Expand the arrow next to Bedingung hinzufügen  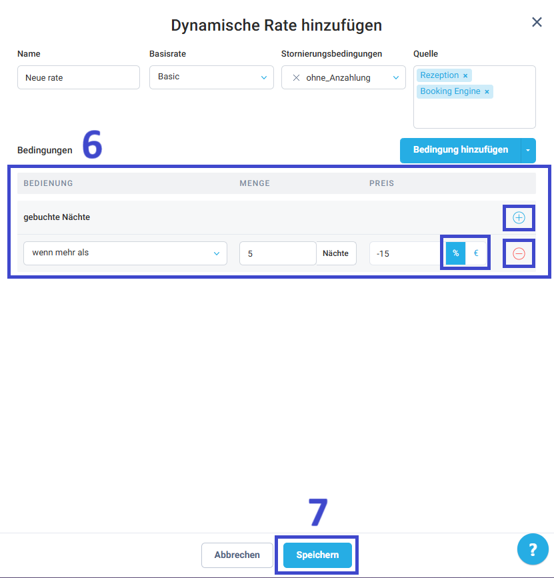pos(528,151)
